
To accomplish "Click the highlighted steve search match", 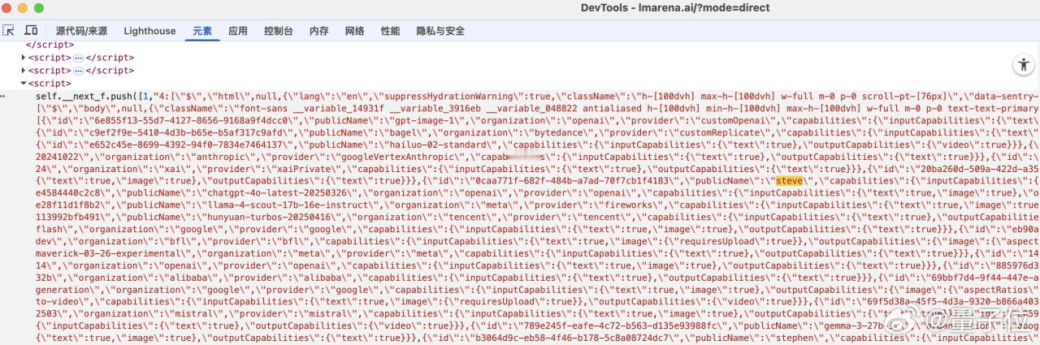I will [x=790, y=180].
